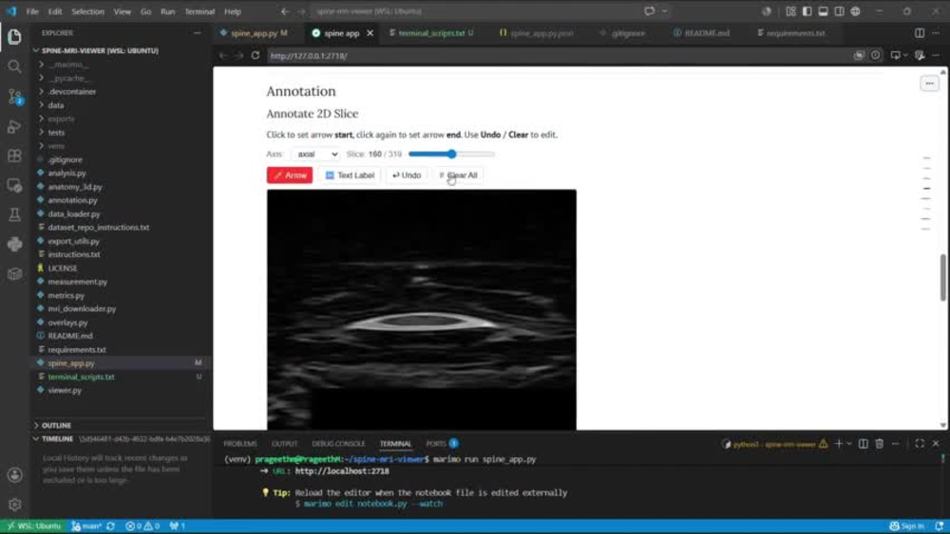Reload the embedded browser page

pos(255,56)
